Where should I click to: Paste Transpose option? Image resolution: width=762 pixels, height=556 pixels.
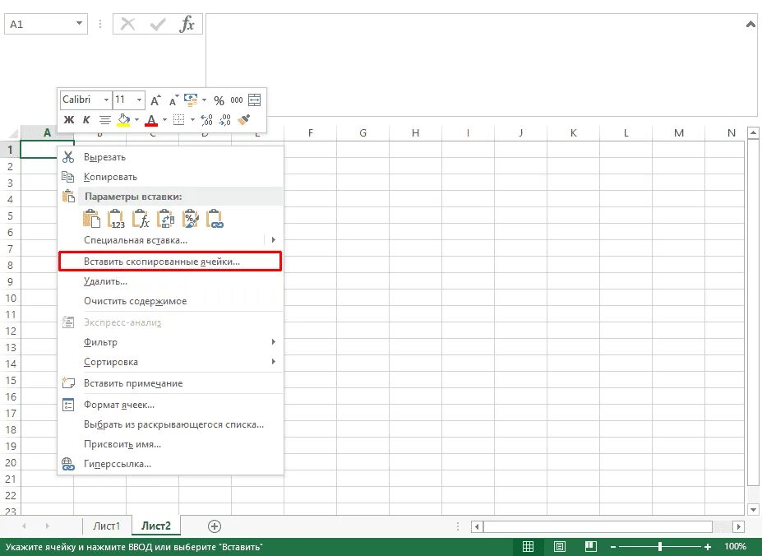click(x=166, y=219)
